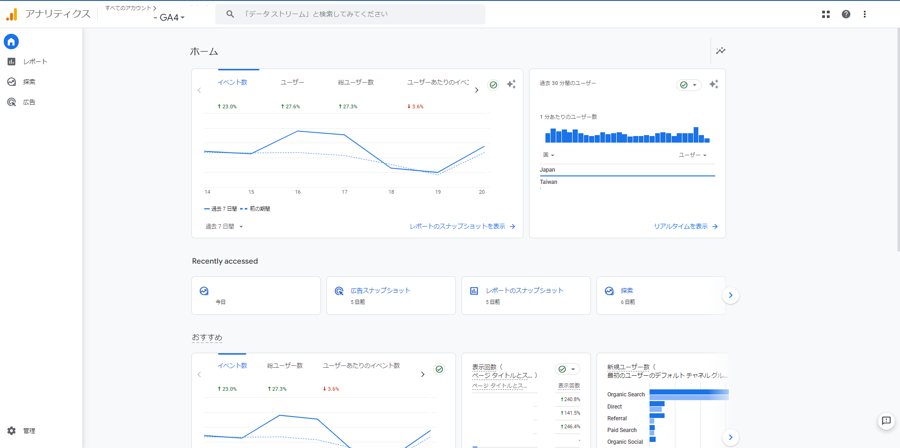This screenshot has height=448, width=900.
Task: Open the 過去 7 日間 date range dropdown
Action: (224, 227)
